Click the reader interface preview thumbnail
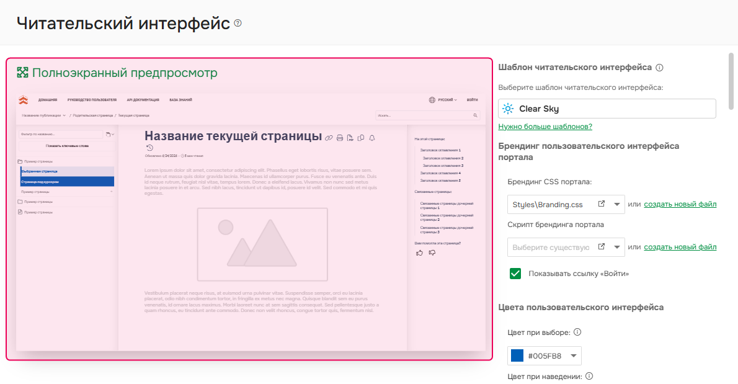This screenshot has height=384, width=738. (251, 221)
